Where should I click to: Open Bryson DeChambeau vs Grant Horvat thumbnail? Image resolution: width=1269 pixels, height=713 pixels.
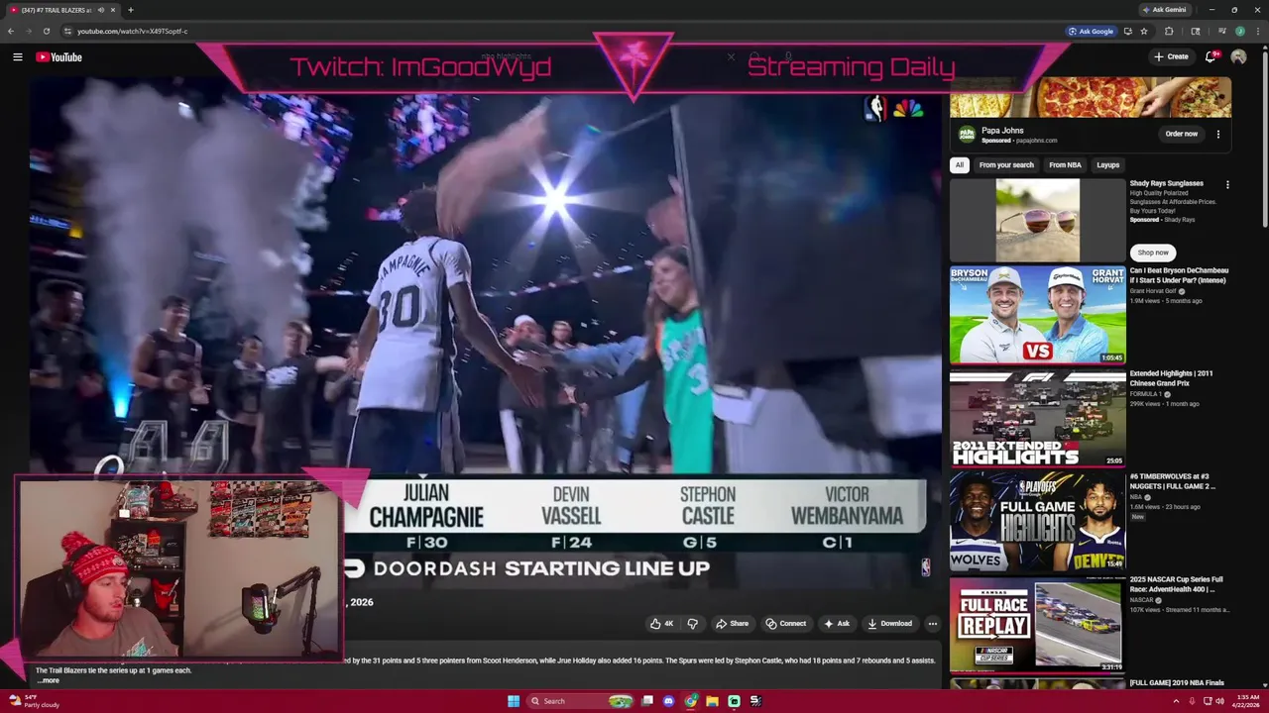[x=1038, y=315]
